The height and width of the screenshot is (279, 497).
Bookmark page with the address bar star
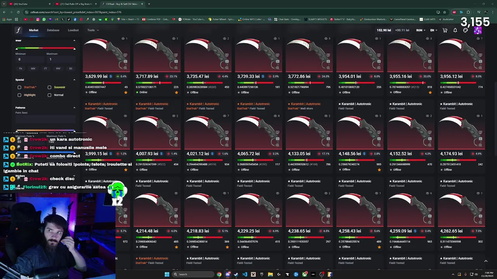(445, 12)
